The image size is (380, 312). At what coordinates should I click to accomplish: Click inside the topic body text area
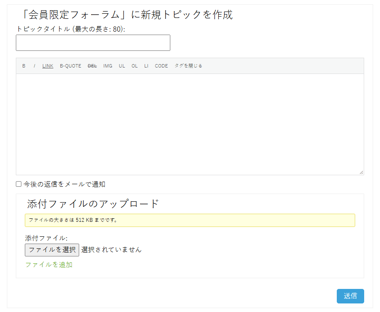[x=190, y=124]
